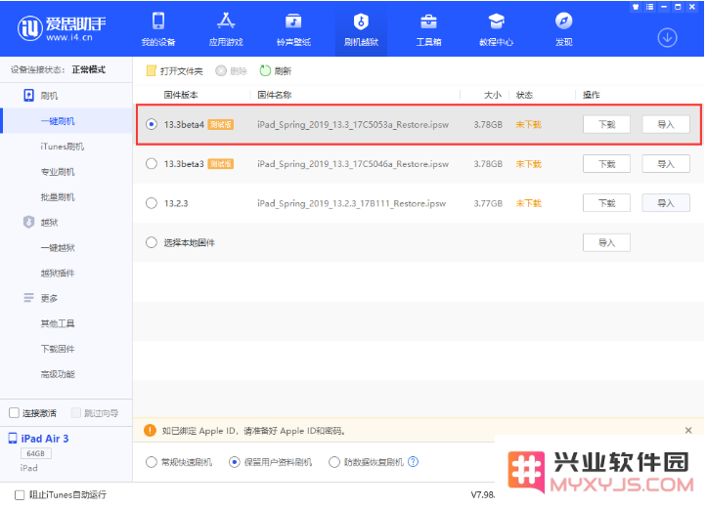
Task: Open 一键越狱 sidebar item
Action: (x=58, y=247)
